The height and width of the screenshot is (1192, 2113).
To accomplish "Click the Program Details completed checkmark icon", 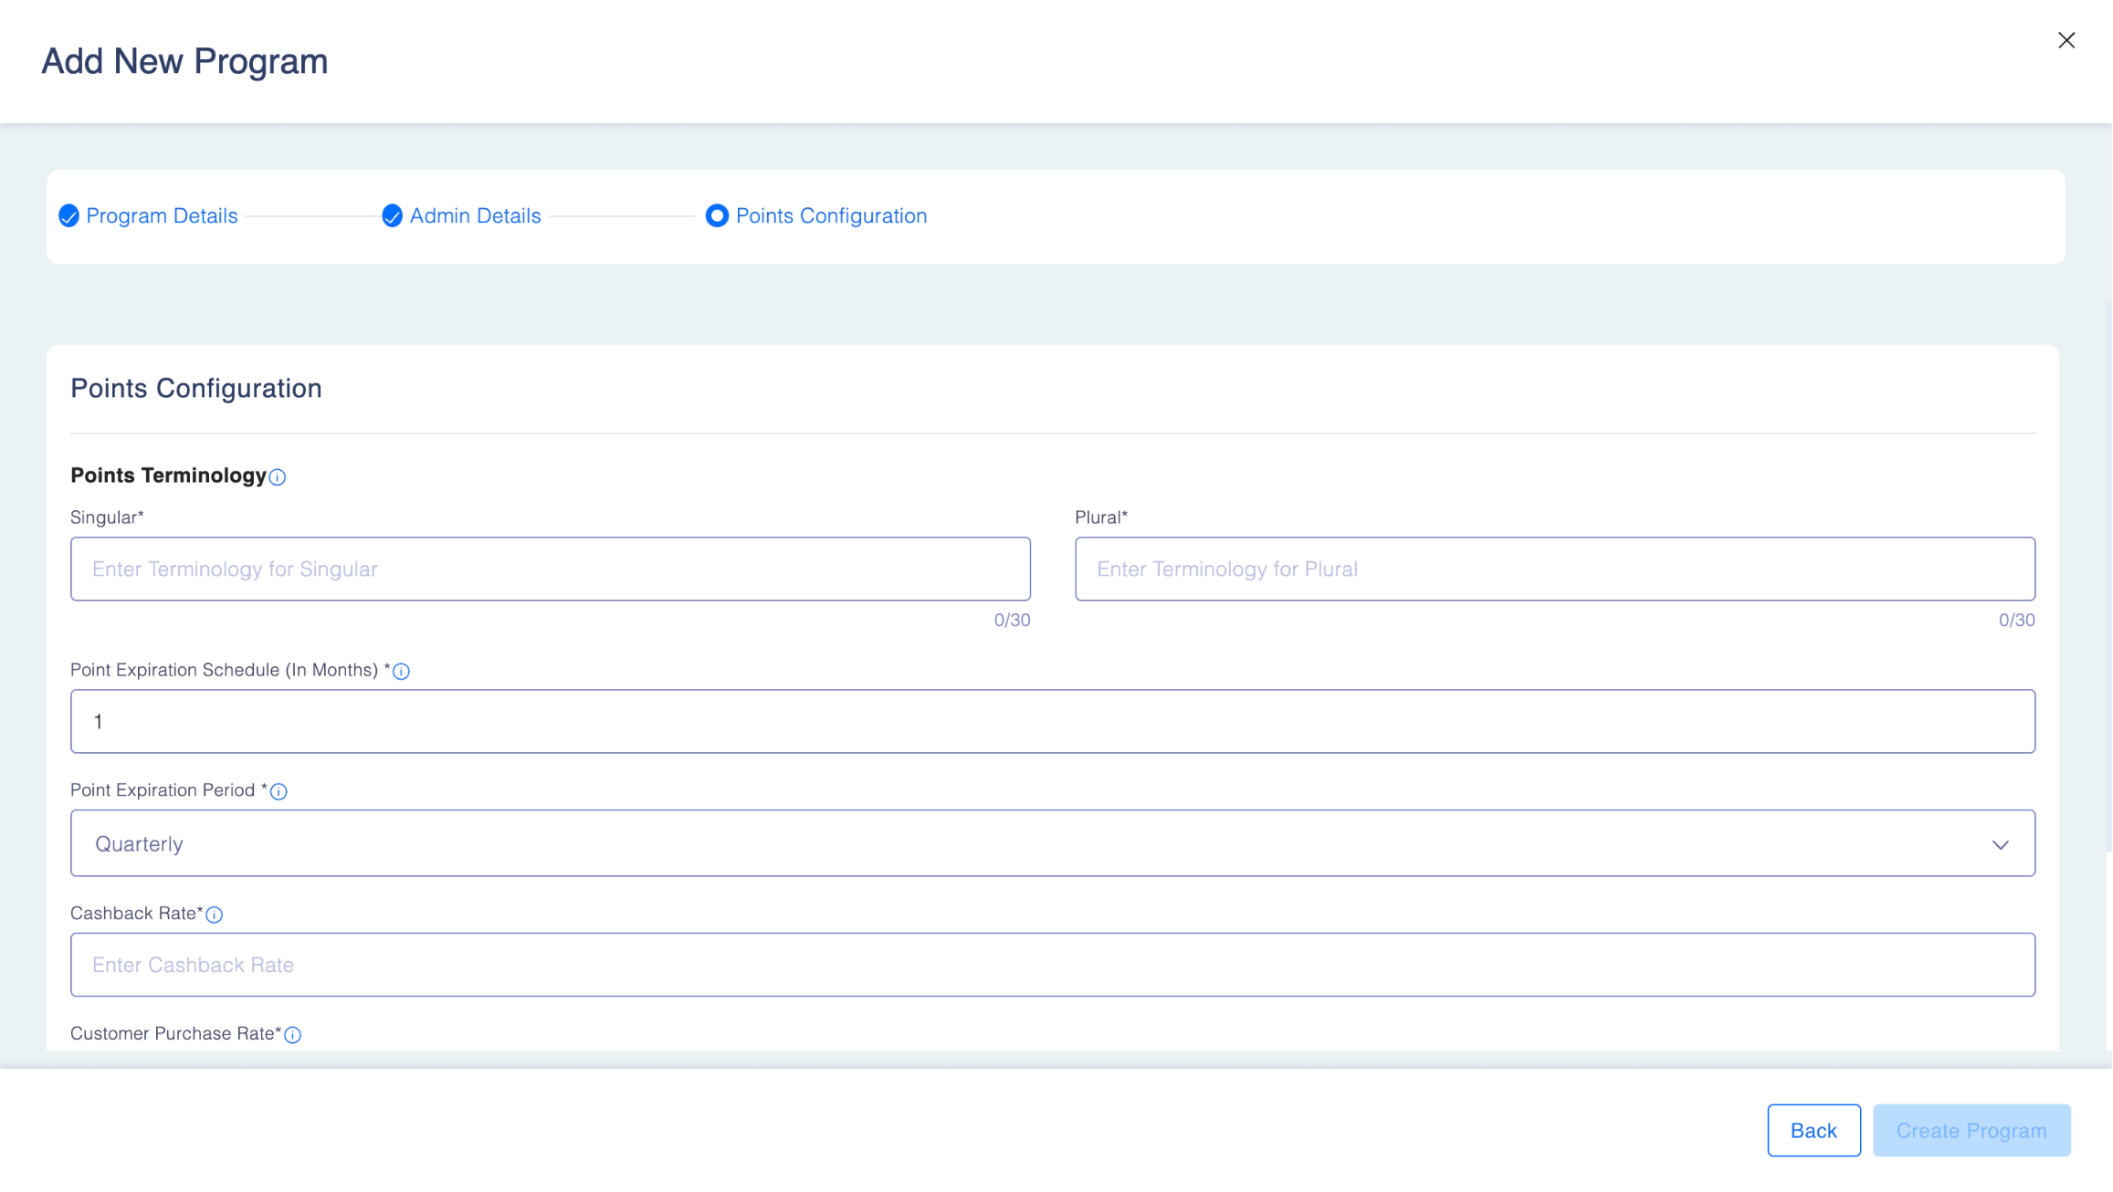I will pos(68,216).
